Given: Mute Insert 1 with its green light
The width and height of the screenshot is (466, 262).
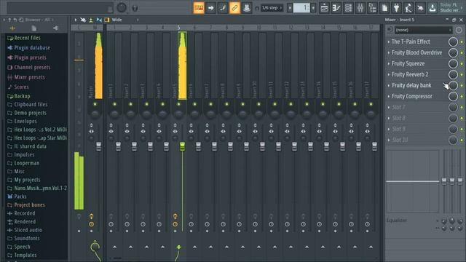Looking at the screenshot, I should pyautogui.click(x=114, y=104).
